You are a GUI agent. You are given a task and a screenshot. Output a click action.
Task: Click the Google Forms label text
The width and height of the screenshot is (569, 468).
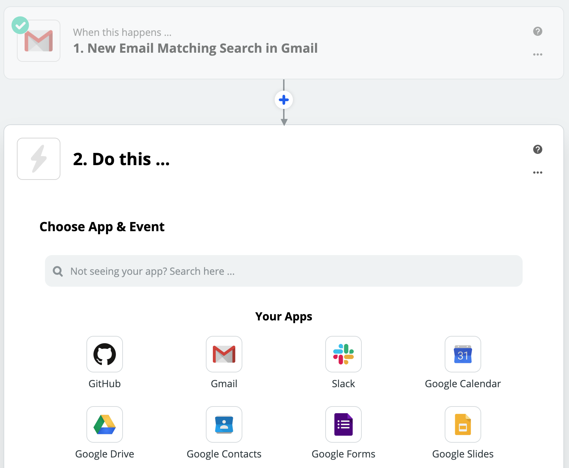pyautogui.click(x=344, y=454)
